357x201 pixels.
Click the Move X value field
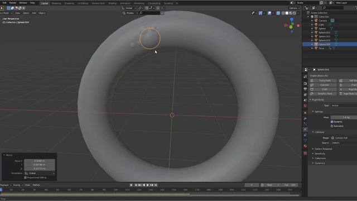40,161
